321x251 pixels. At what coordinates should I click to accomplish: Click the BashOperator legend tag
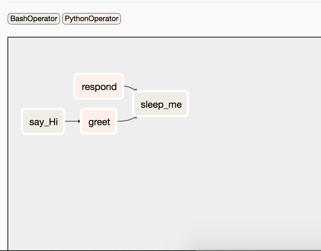click(34, 19)
